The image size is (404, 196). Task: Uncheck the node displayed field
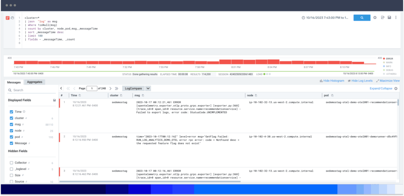tap(11, 131)
